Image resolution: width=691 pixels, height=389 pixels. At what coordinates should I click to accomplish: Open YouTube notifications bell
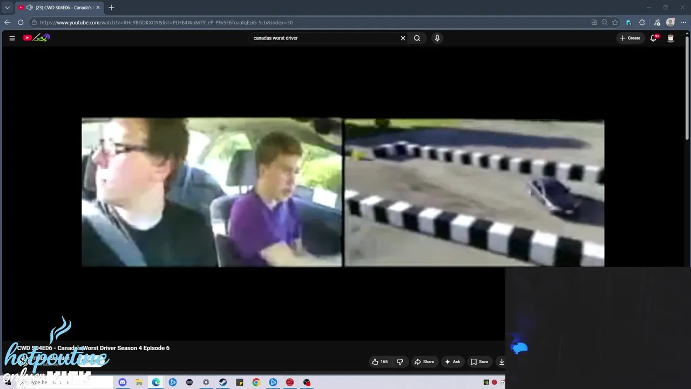[x=654, y=38]
